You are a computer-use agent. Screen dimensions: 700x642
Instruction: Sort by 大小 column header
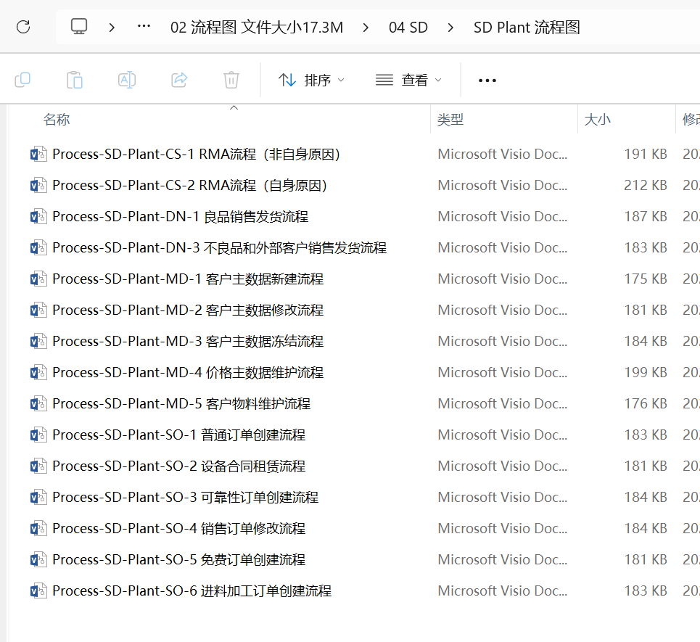(x=597, y=120)
